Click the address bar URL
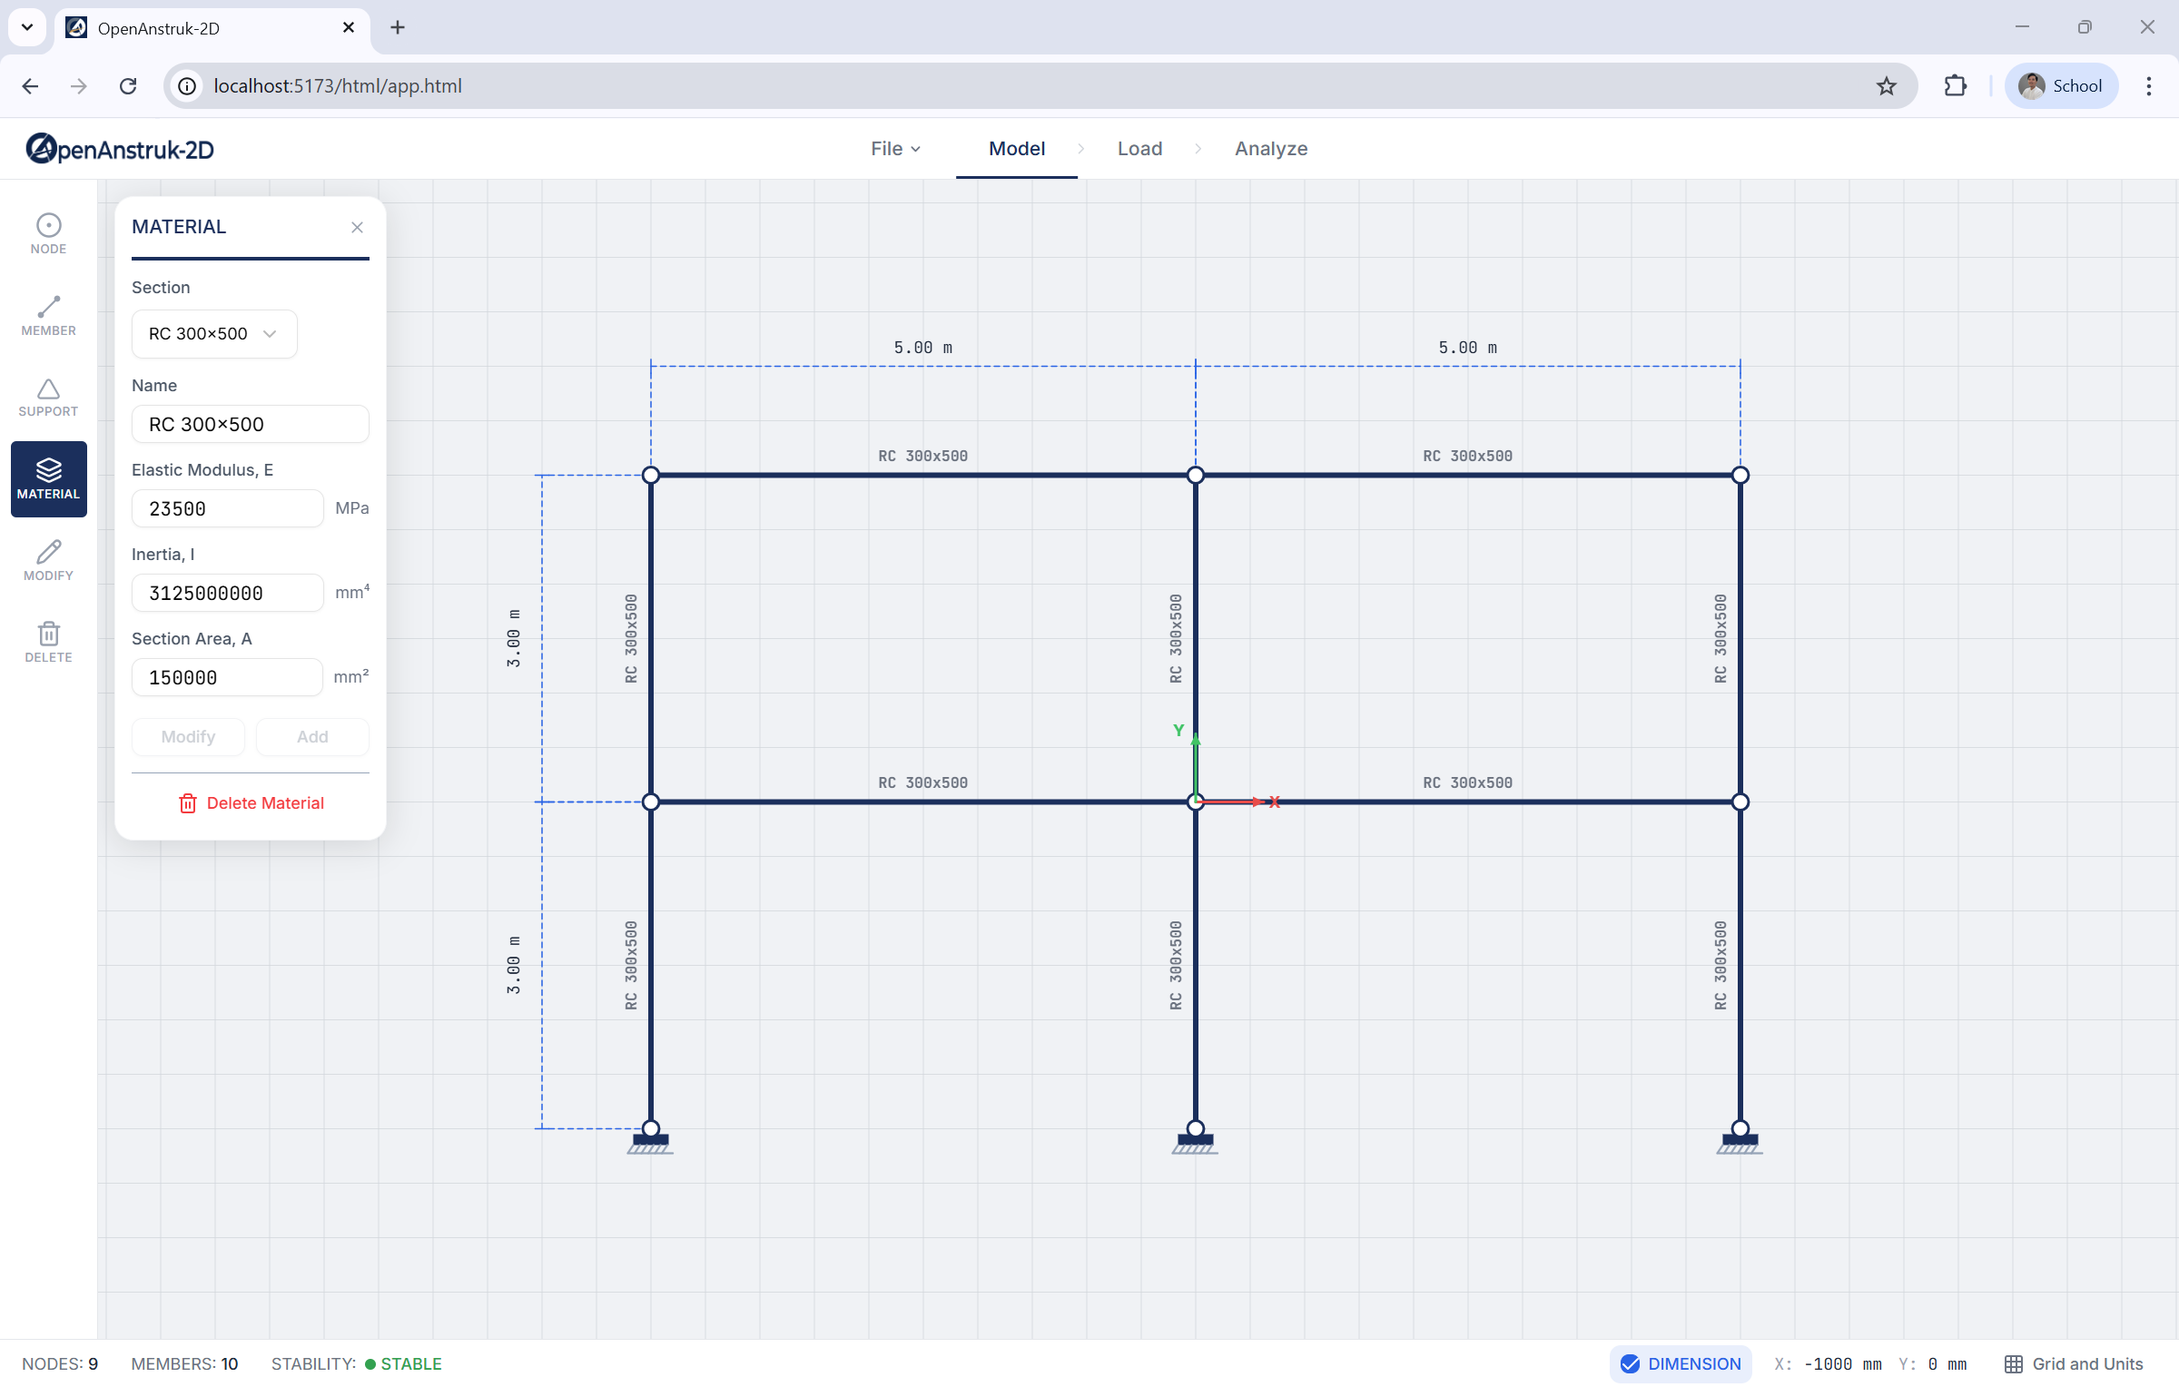This screenshot has height=1387, width=2179. point(338,86)
